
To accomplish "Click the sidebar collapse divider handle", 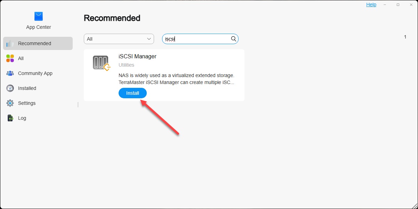I will coord(78,104).
